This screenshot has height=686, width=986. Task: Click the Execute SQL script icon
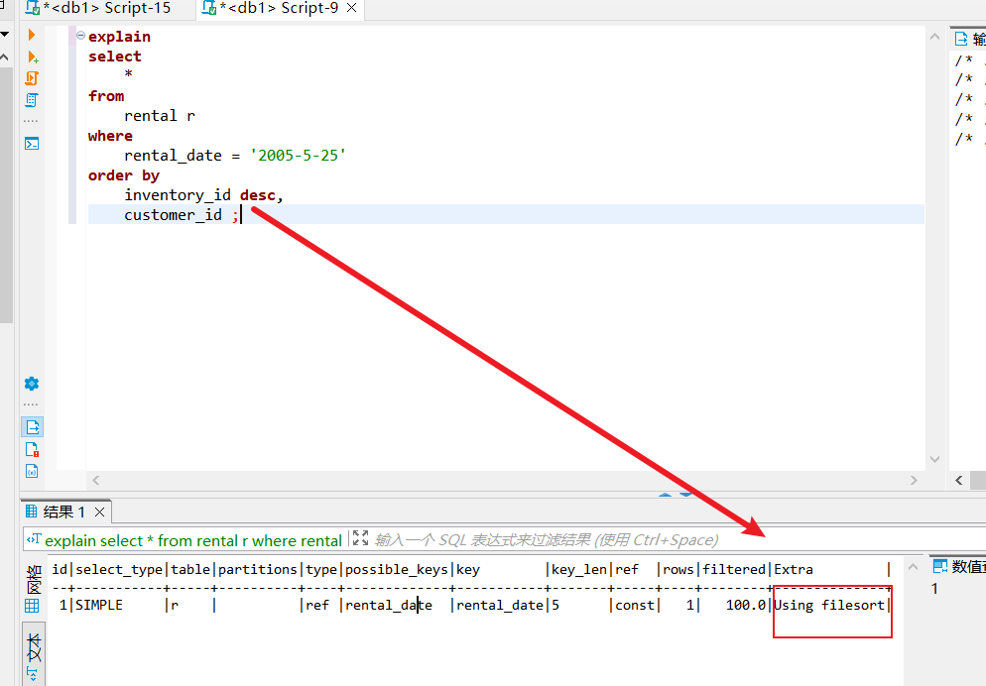(32, 78)
